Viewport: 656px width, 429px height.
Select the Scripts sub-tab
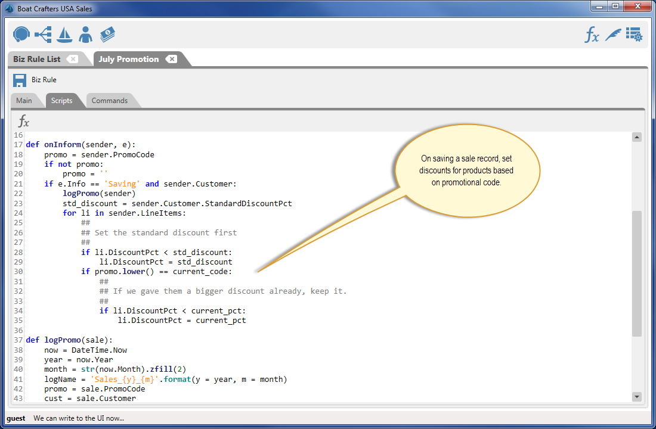pyautogui.click(x=61, y=100)
